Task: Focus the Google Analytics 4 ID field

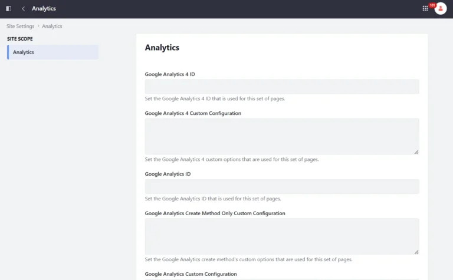Action: pyautogui.click(x=282, y=86)
